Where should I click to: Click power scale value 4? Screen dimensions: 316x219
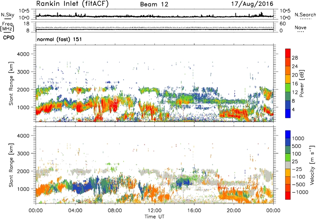click(x=293, y=109)
